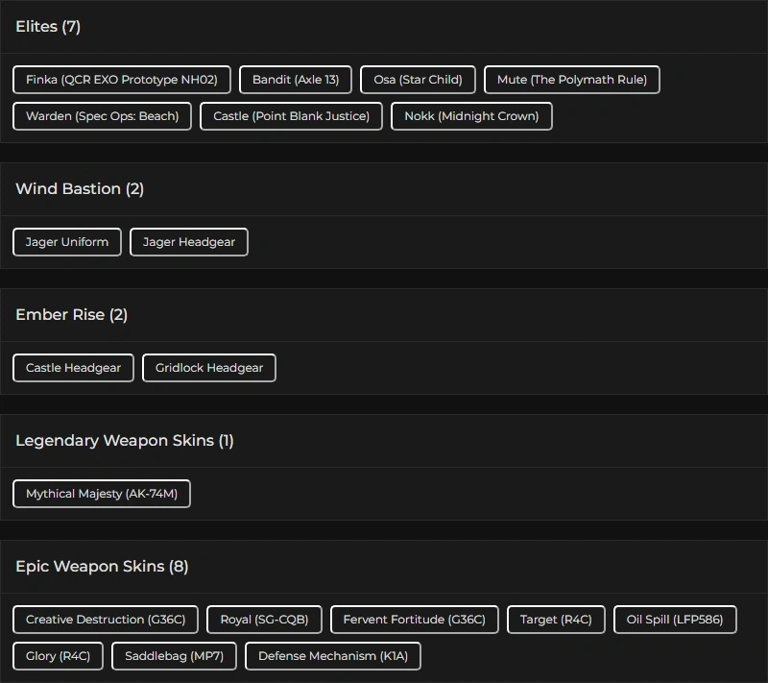Select the Mythical Majesty (AK-74M) skin tag
The height and width of the screenshot is (683, 768).
coord(102,494)
